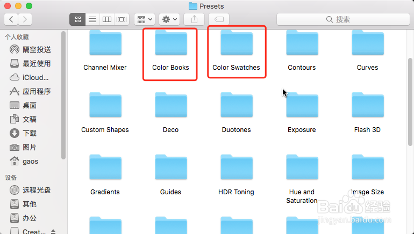
Task: Open AirDrop 隔空投送 in sidebar
Action: point(30,49)
